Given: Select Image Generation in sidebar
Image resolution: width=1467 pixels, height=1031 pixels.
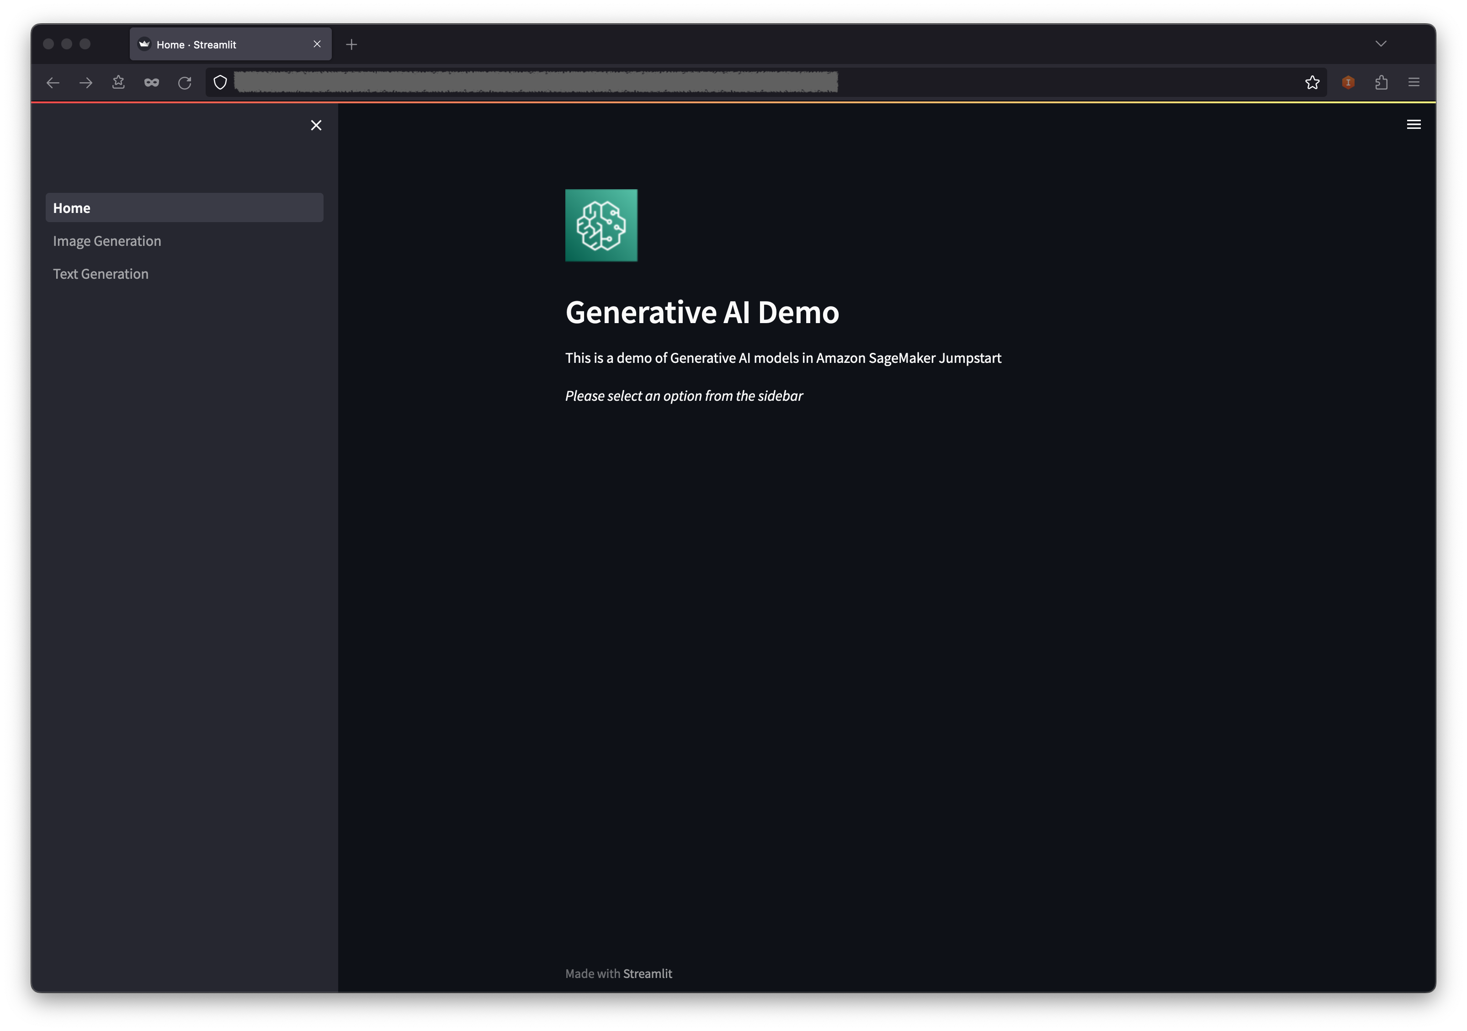Looking at the screenshot, I should click(x=106, y=241).
